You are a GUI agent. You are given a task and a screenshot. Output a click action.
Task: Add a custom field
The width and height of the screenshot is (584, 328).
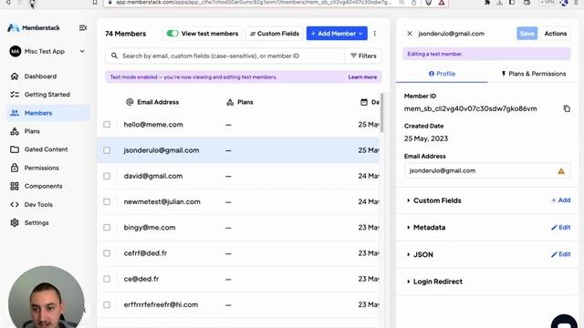click(x=561, y=200)
